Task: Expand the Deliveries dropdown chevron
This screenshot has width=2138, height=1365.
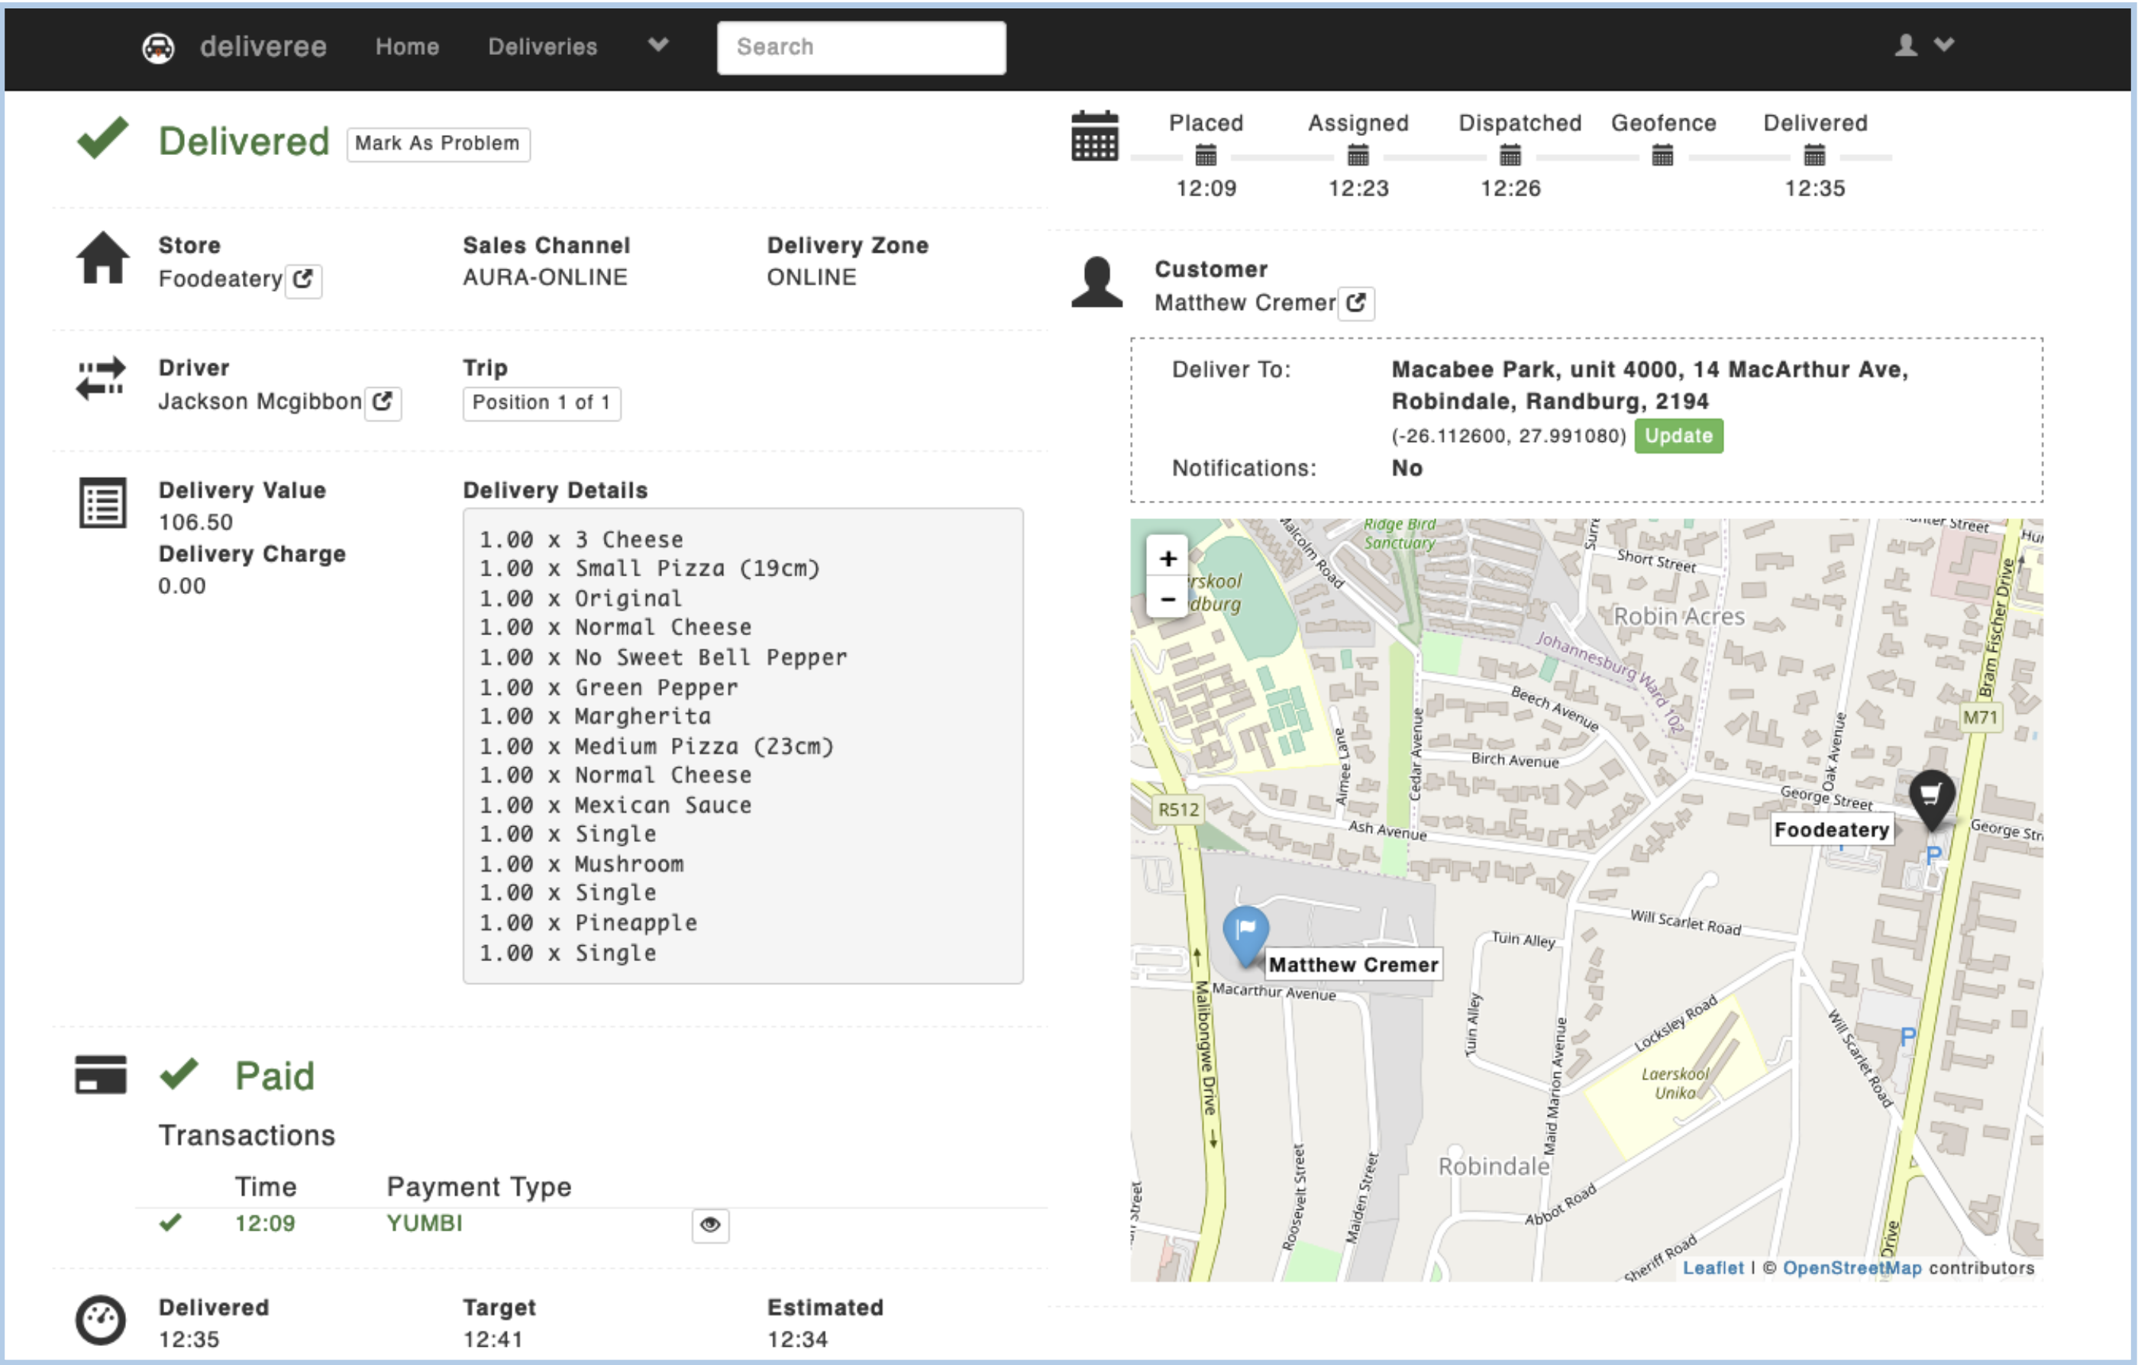Action: [657, 44]
